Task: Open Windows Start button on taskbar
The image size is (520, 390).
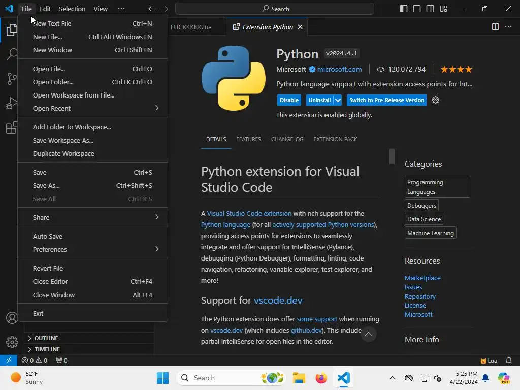Action: (162, 378)
